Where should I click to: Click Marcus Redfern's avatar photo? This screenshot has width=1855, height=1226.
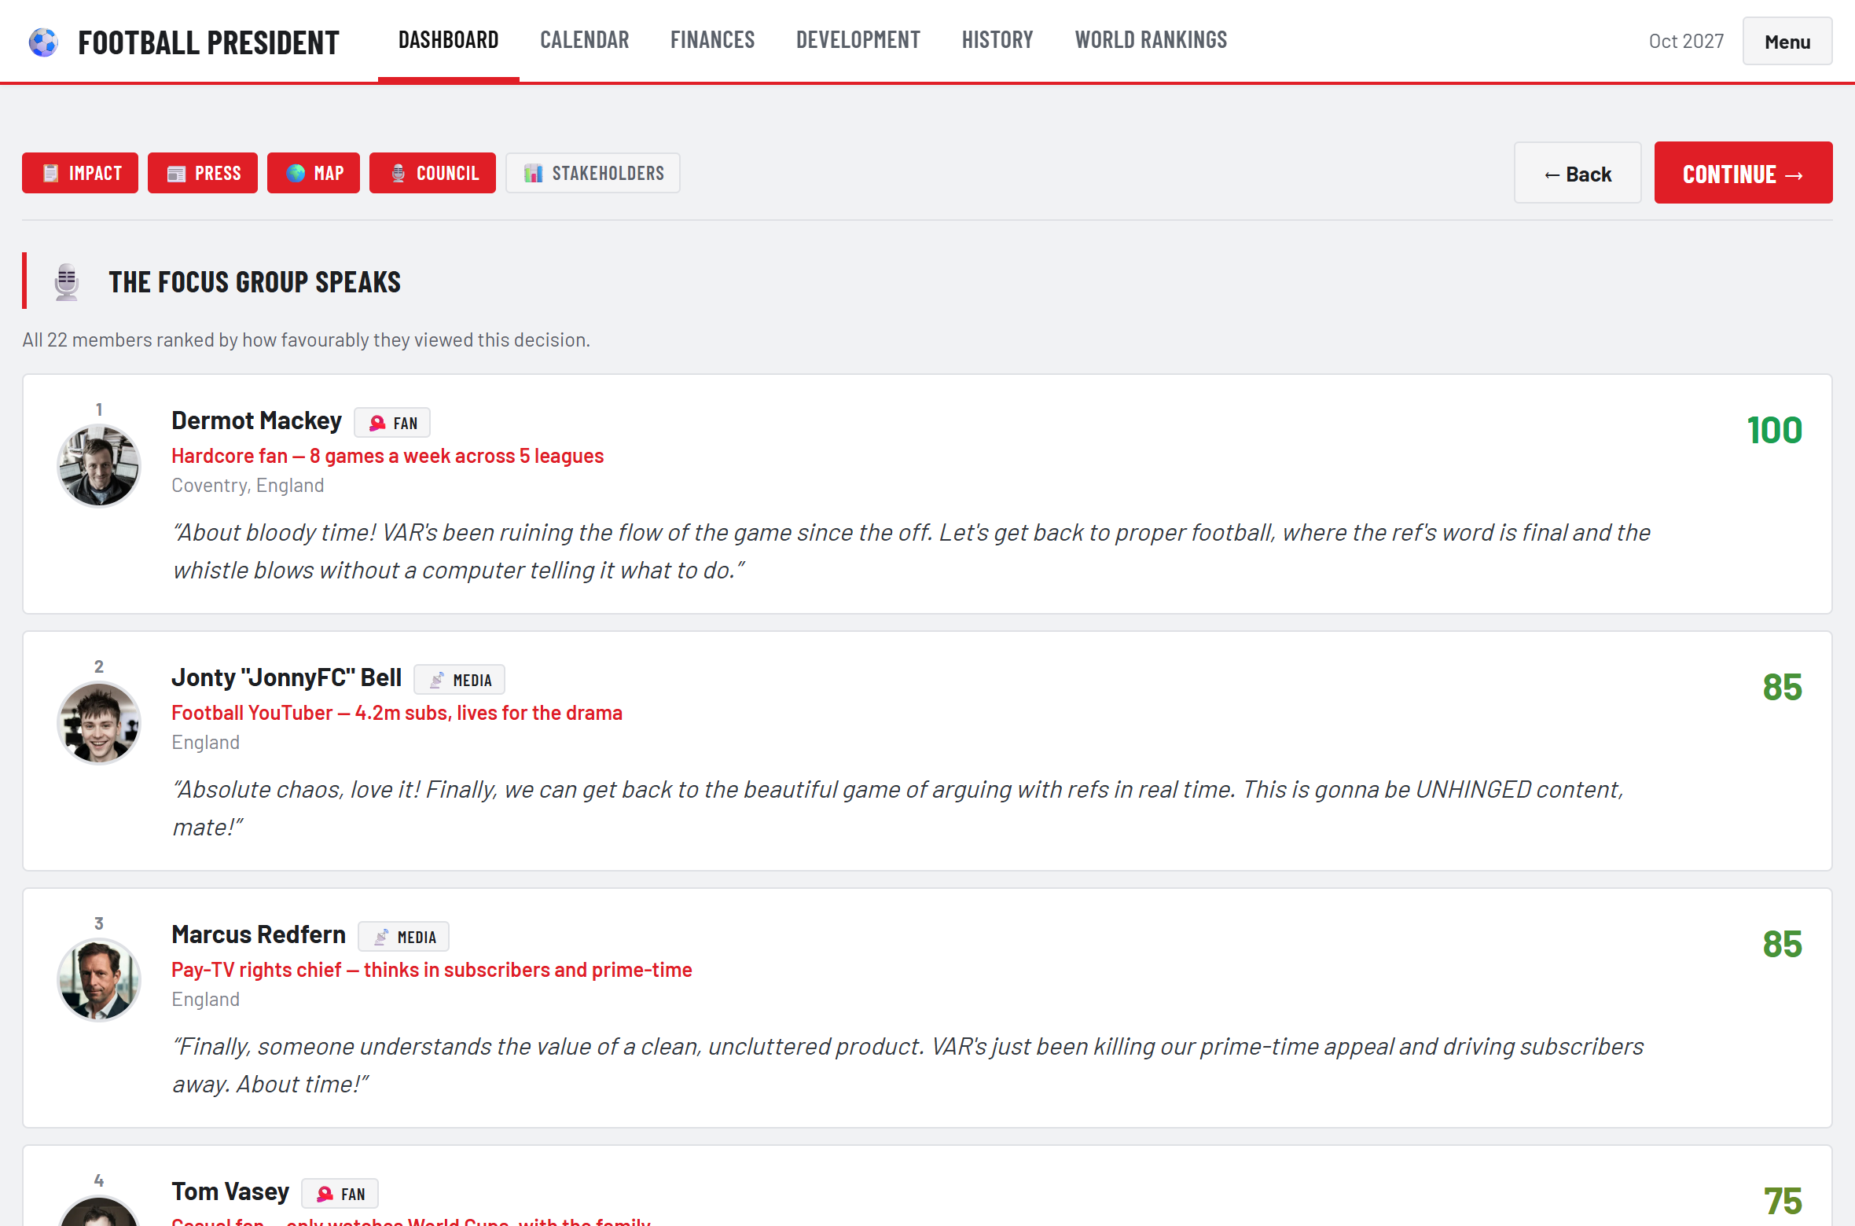[99, 979]
